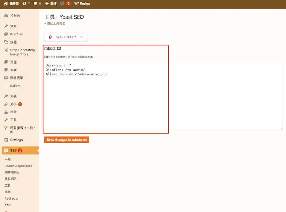Click the red 2 badge in admin bar
The width and height of the screenshot is (286, 212).
coord(68,4)
